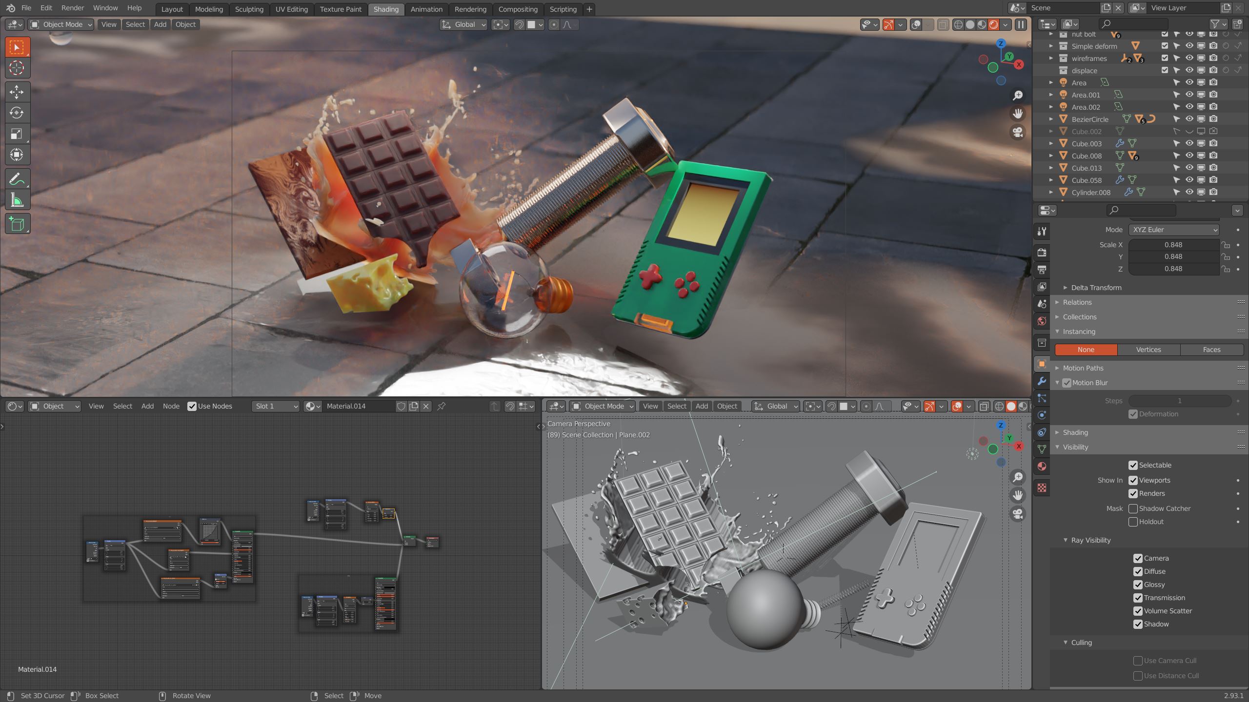Set instancing to Faces
1249x702 pixels.
1212,350
